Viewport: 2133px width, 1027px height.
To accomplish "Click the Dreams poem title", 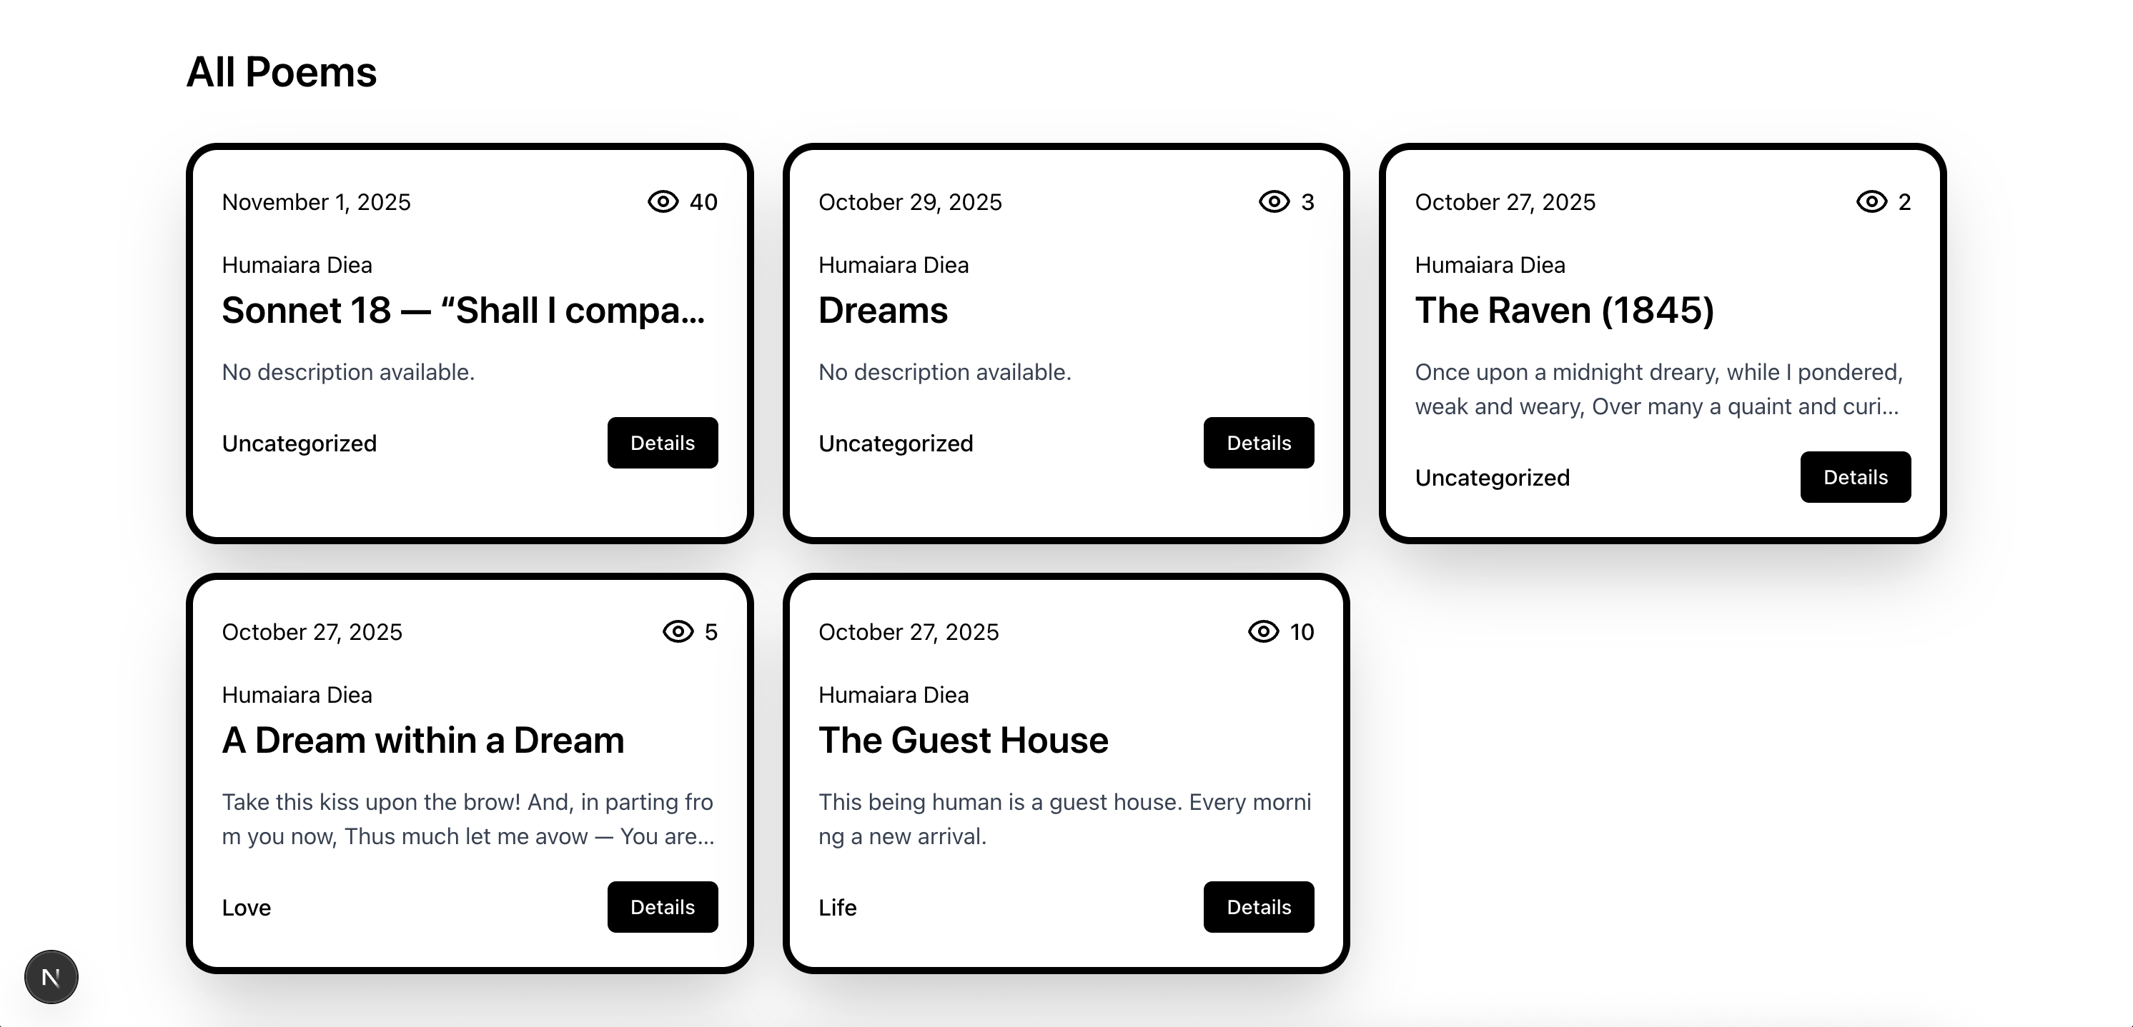I will pyautogui.click(x=883, y=311).
